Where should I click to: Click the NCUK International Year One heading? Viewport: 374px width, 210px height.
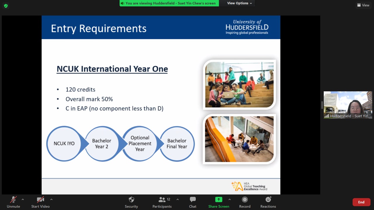pyautogui.click(x=112, y=69)
